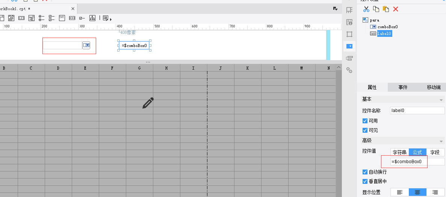
Task: Insert a radio button group widget
Action: pyautogui.click(x=42, y=18)
